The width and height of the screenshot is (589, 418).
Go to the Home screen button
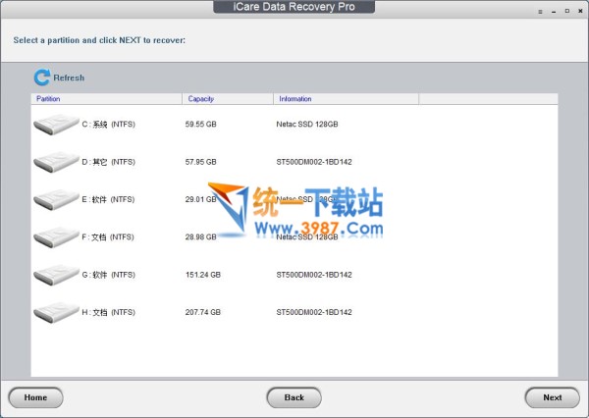[35, 397]
